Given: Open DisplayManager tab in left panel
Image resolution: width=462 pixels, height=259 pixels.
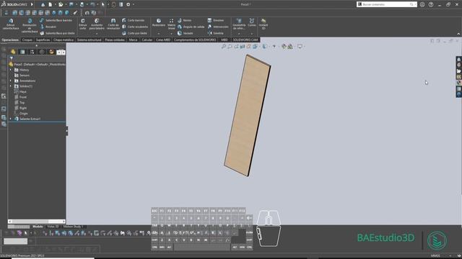Looking at the screenshot, I should click(x=51, y=52).
